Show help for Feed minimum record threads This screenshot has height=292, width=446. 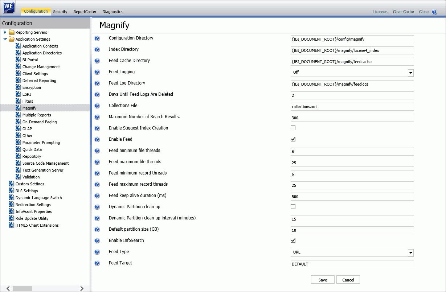pos(97,173)
